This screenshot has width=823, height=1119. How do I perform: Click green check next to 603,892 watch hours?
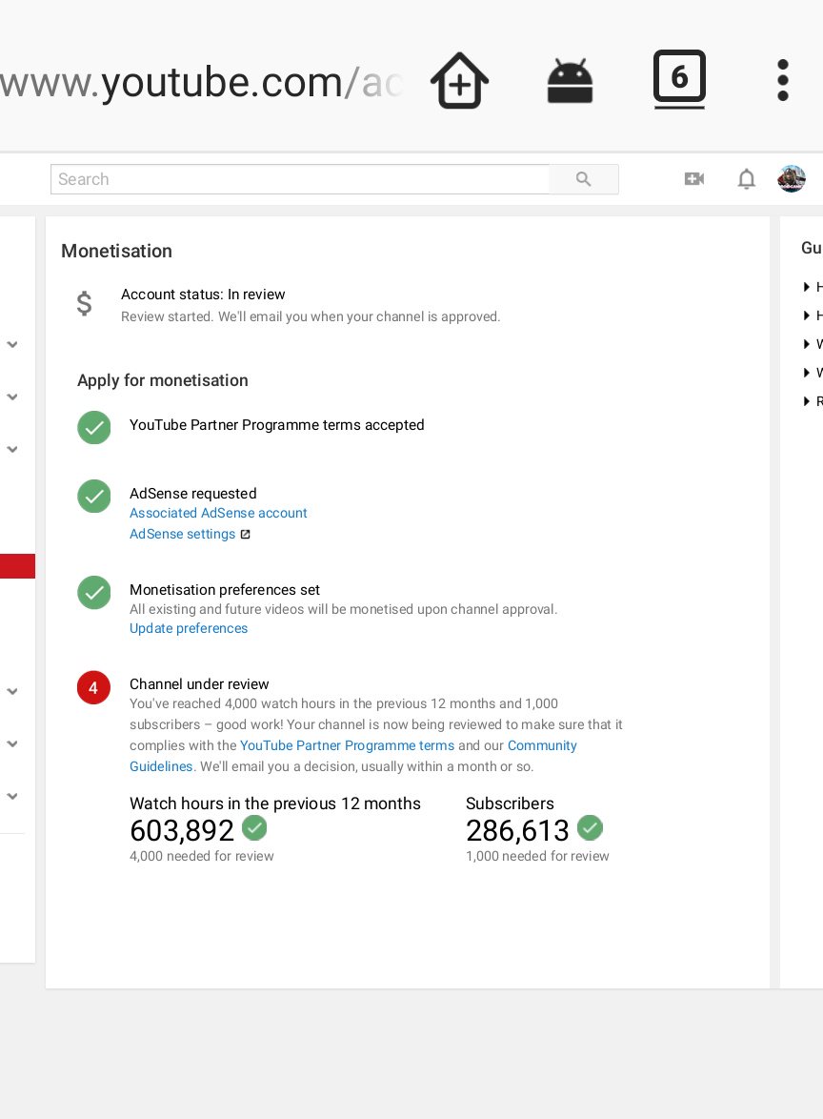pos(254,828)
